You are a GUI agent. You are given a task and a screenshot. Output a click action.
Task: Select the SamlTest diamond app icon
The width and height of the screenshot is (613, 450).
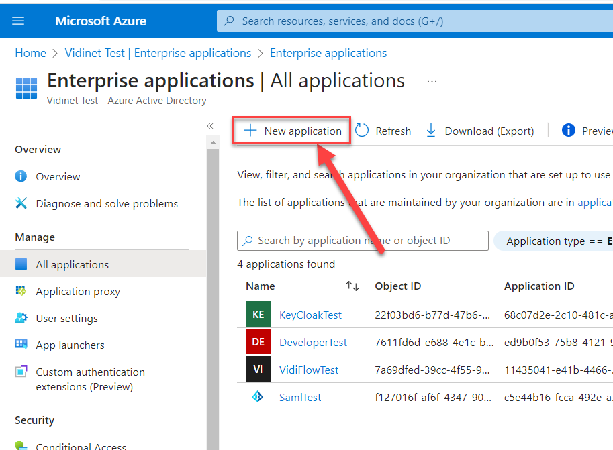[x=258, y=397]
